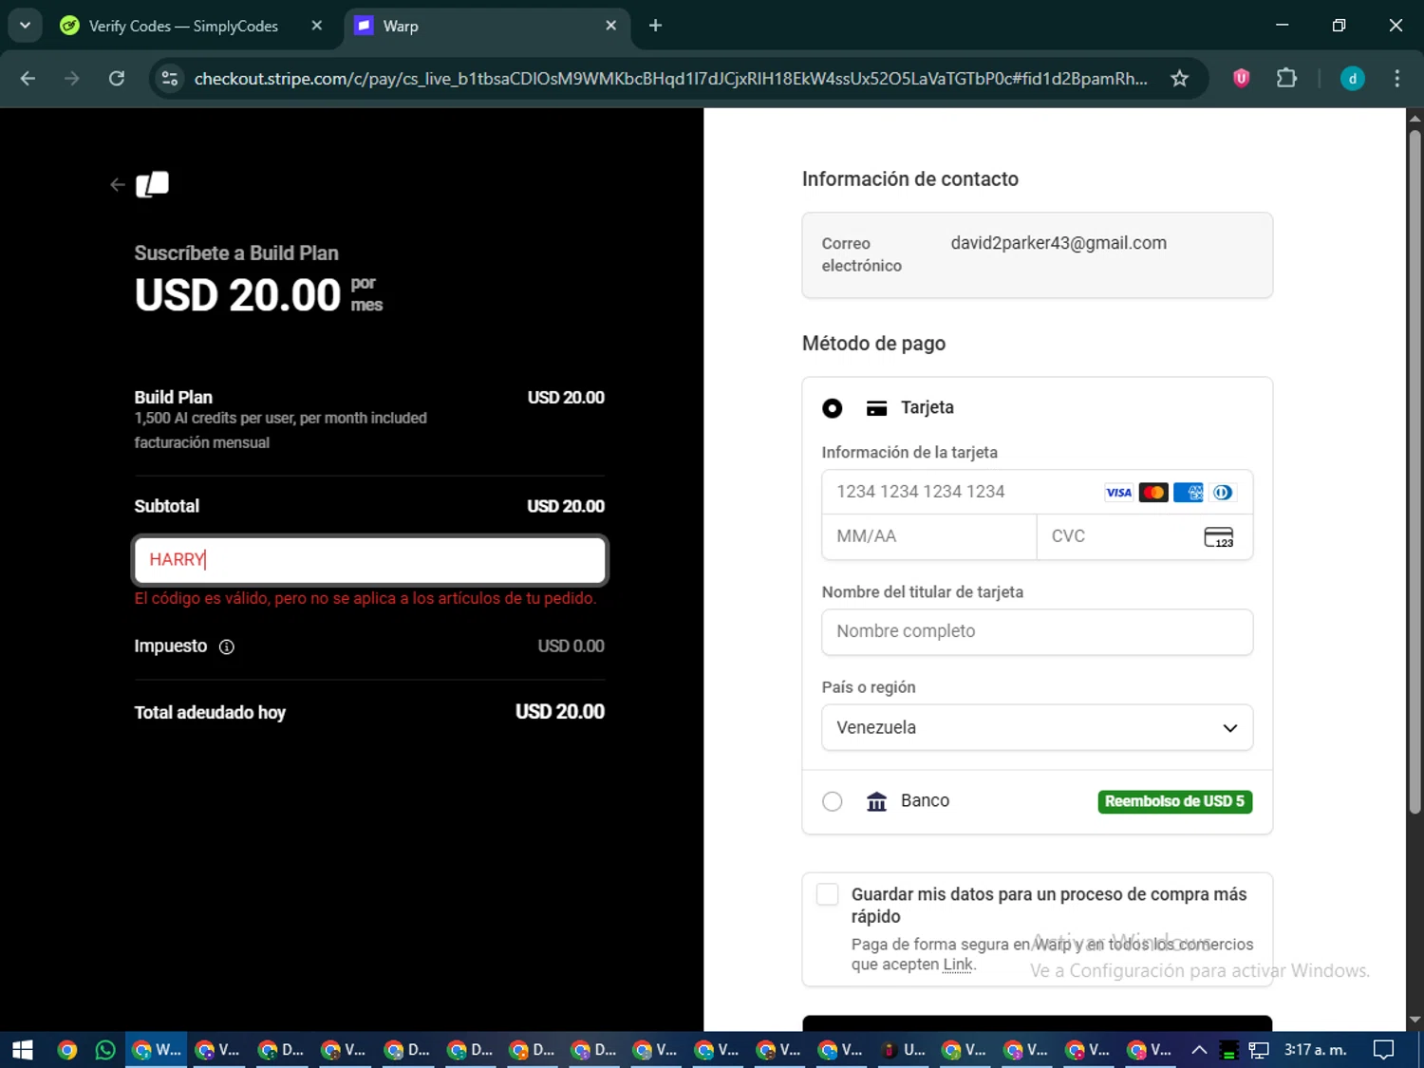The image size is (1424, 1068).
Task: Reload the Stripe checkout page
Action: click(117, 79)
